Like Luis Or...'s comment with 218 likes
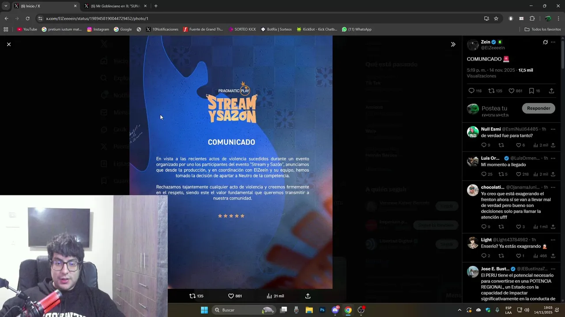The width and height of the screenshot is (565, 317). [522, 174]
